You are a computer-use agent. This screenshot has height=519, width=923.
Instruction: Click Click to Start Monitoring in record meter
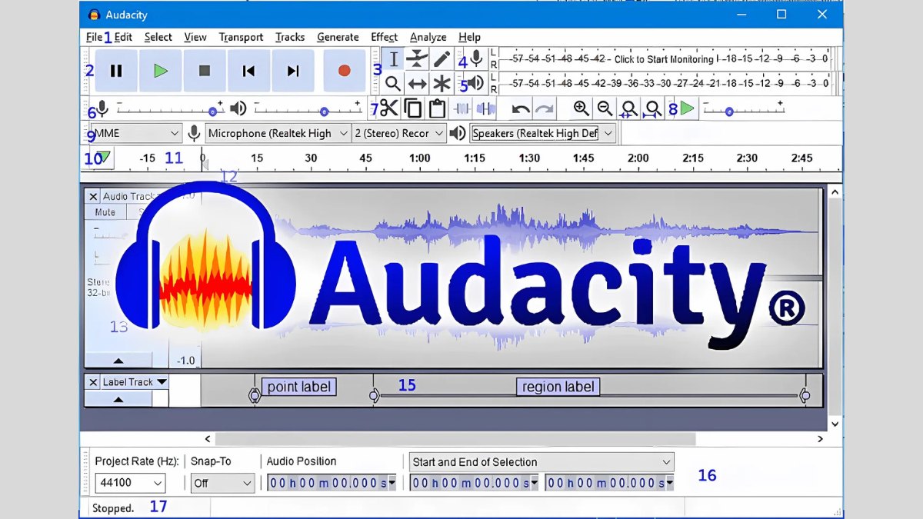point(665,59)
